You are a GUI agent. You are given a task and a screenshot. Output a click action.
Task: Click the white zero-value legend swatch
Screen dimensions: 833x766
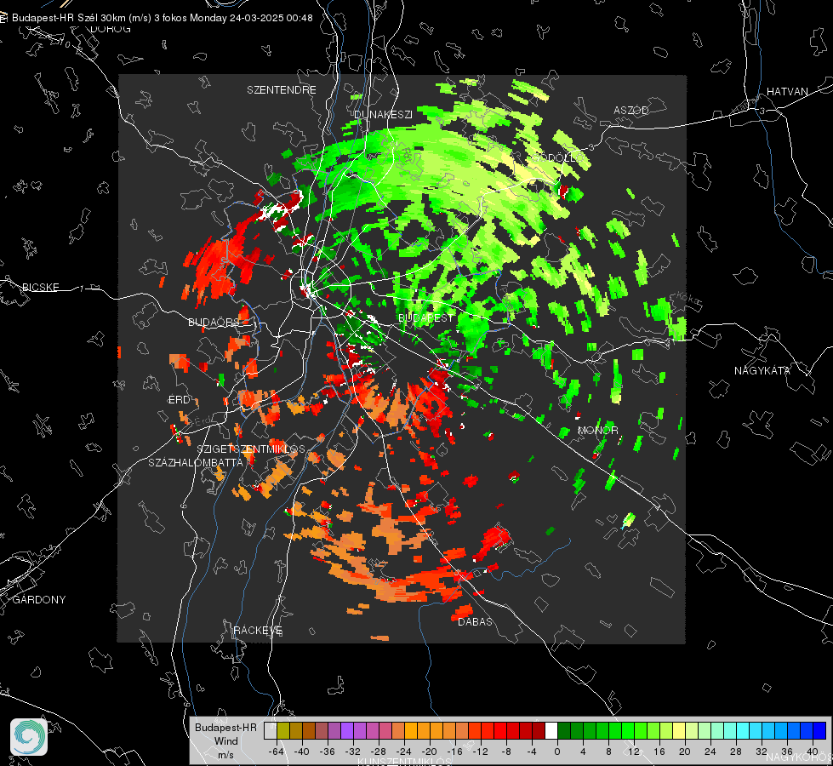(551, 731)
